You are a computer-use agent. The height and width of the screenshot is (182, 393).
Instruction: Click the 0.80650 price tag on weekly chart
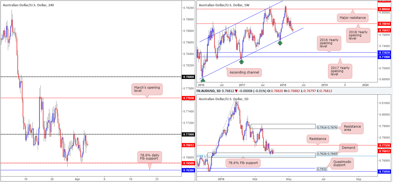[384, 9]
